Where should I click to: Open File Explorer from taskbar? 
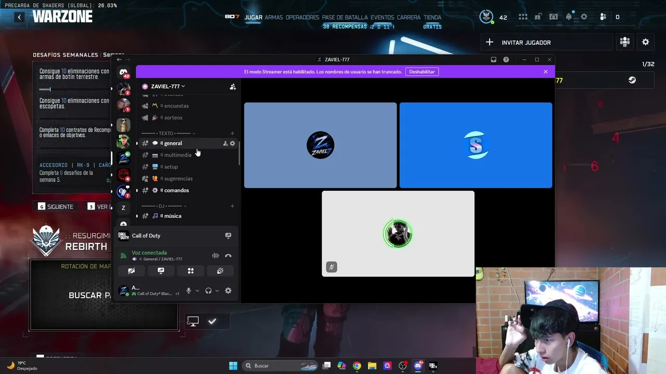tap(372, 366)
